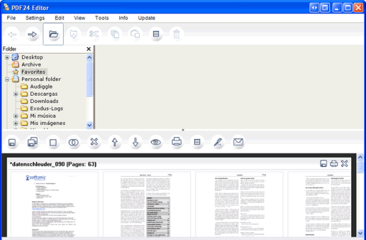Save the document with the floppy disk icon

click(x=12, y=142)
